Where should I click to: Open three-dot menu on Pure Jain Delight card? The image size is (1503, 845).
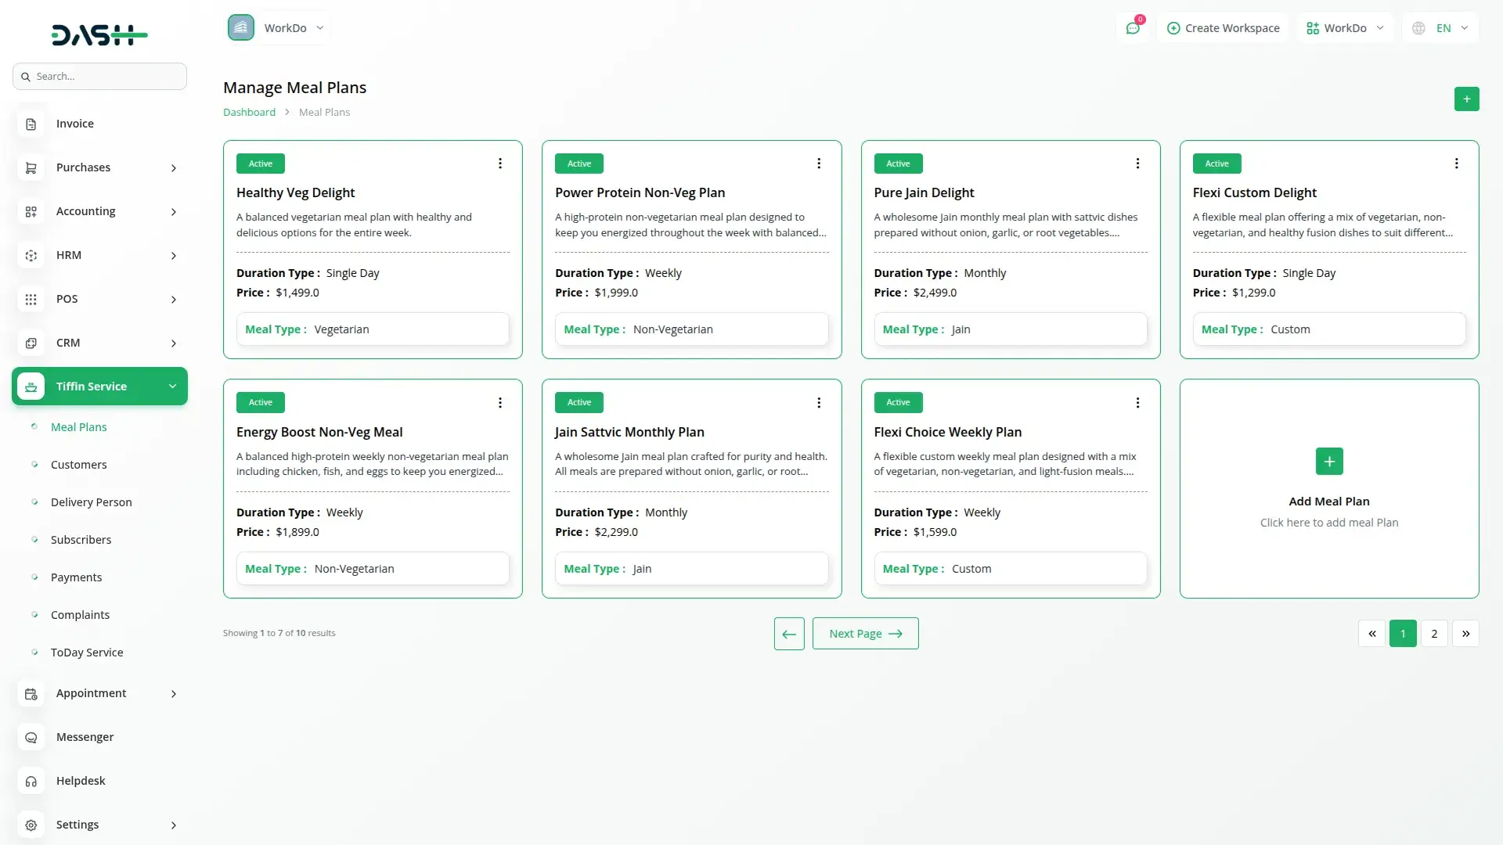click(x=1137, y=164)
